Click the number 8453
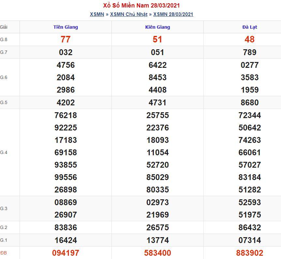281x259 pixels. pos(157,78)
